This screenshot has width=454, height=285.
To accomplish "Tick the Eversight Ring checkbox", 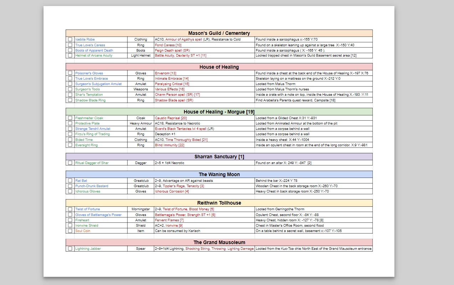I will coord(70,145).
